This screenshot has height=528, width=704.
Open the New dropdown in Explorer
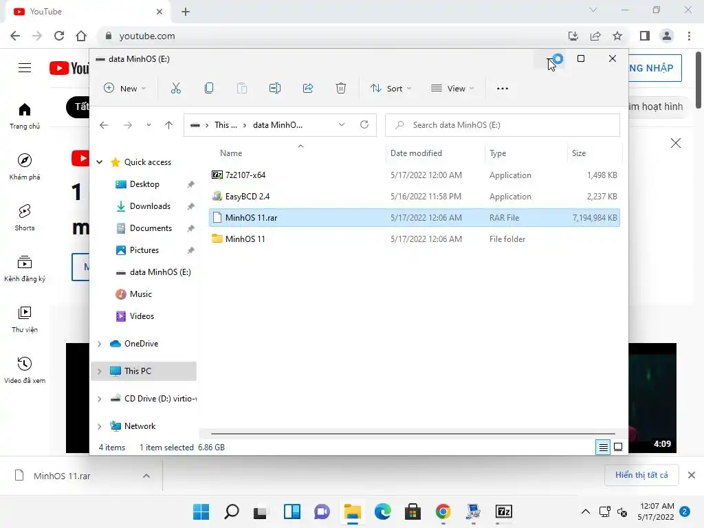pyautogui.click(x=125, y=89)
